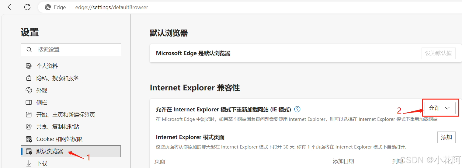Click the 个人资料 profile icon
Screen dimensions: 462x168
tap(29, 66)
